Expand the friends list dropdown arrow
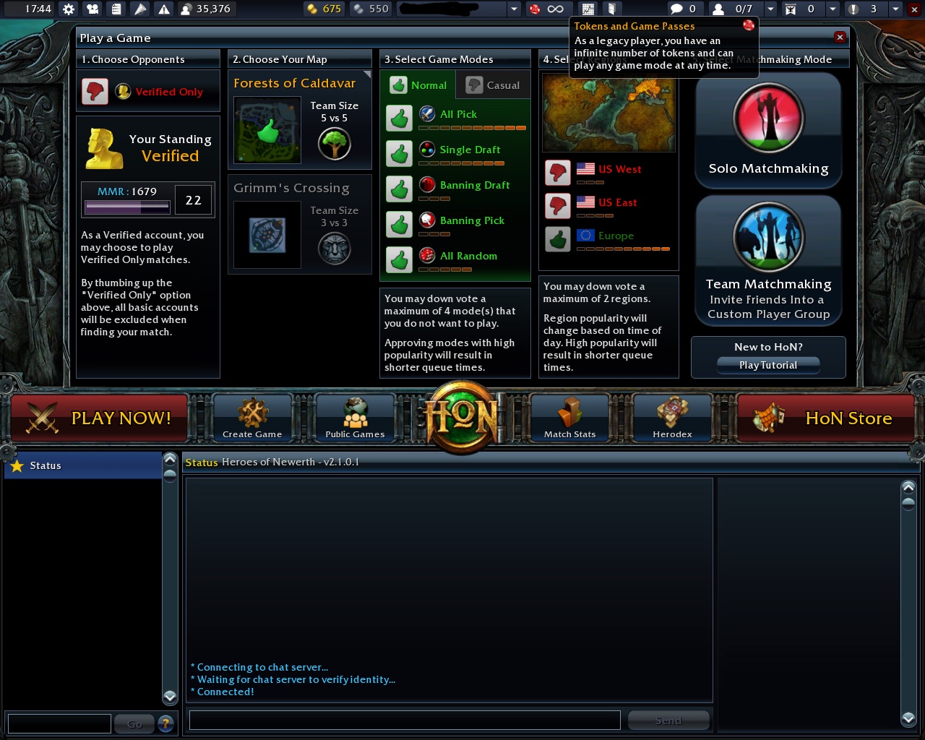This screenshot has width=925, height=740. coord(770,9)
